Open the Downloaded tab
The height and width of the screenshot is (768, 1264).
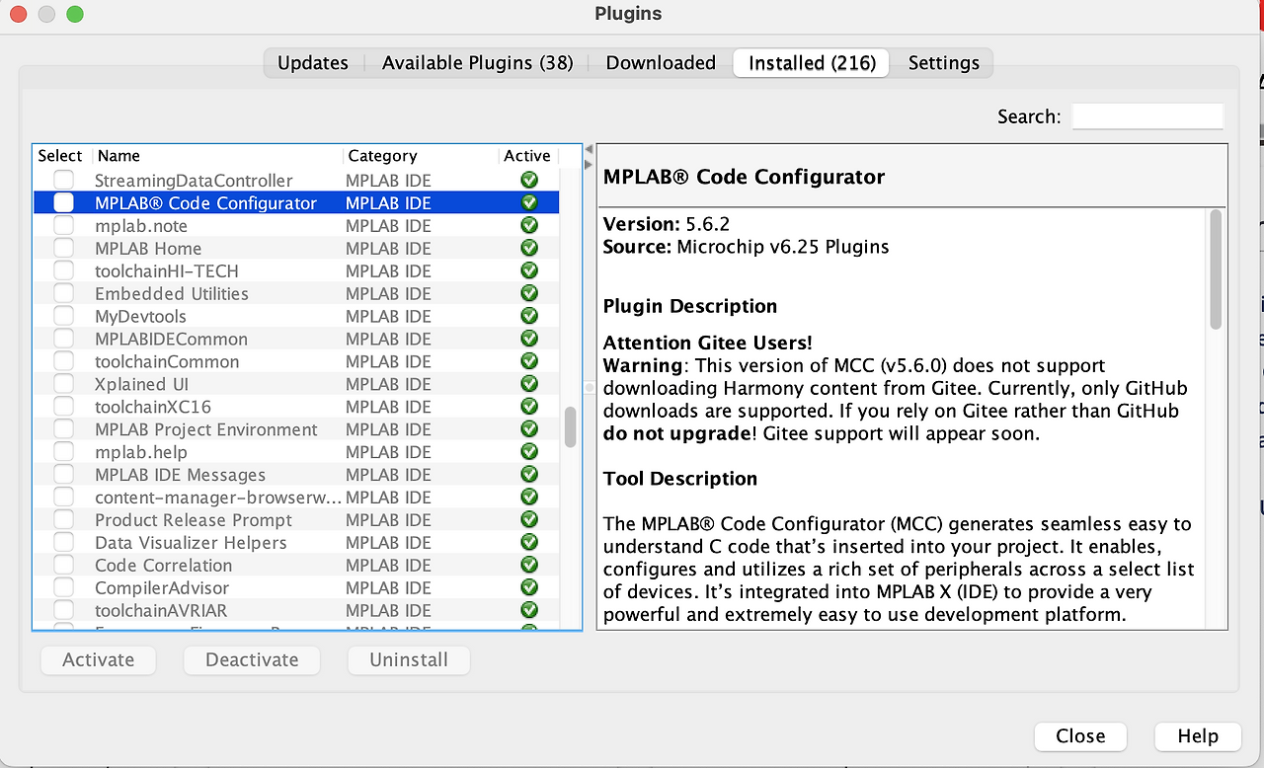point(661,63)
